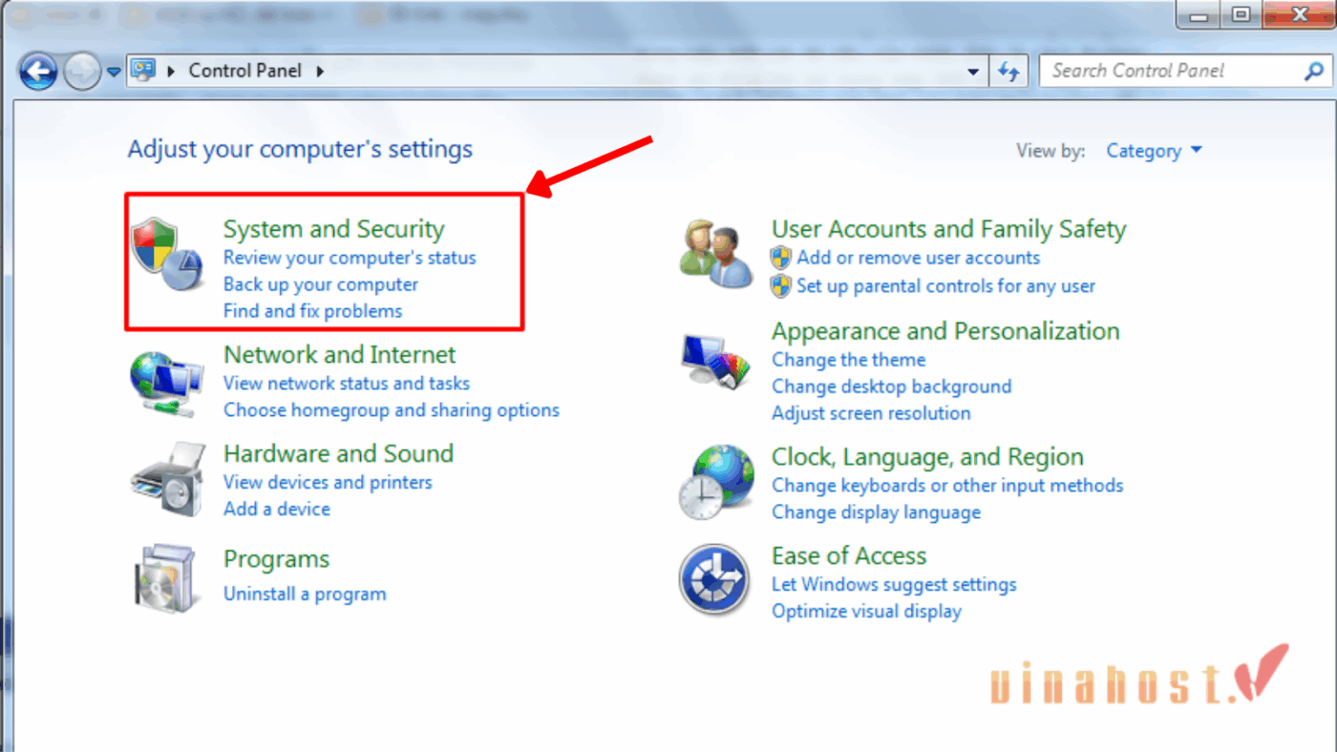Open the Uninstall a program link
This screenshot has width=1337, height=752.
[x=305, y=594]
